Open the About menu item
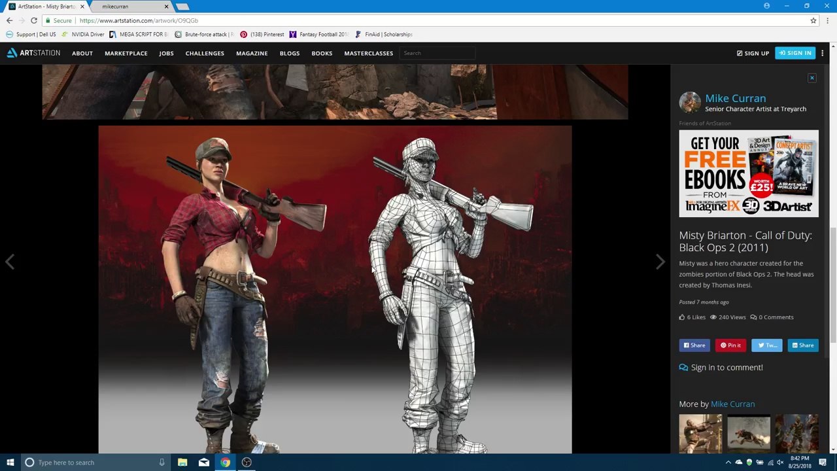This screenshot has height=471, width=837. pyautogui.click(x=82, y=53)
